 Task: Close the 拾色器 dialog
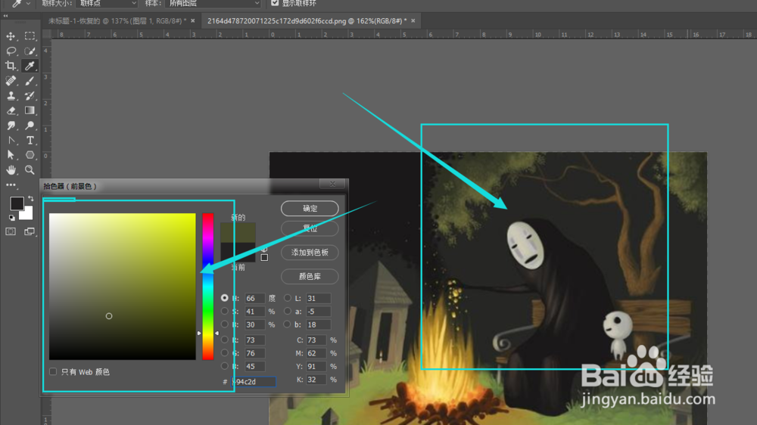pyautogui.click(x=332, y=184)
